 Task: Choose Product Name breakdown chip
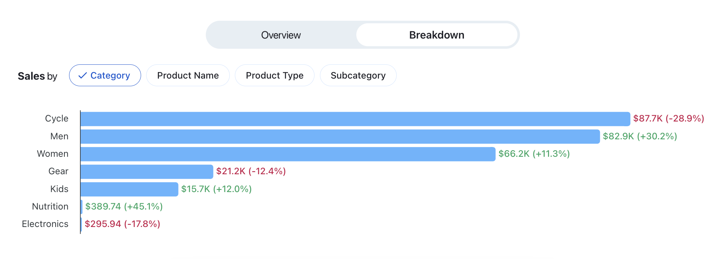(x=188, y=75)
